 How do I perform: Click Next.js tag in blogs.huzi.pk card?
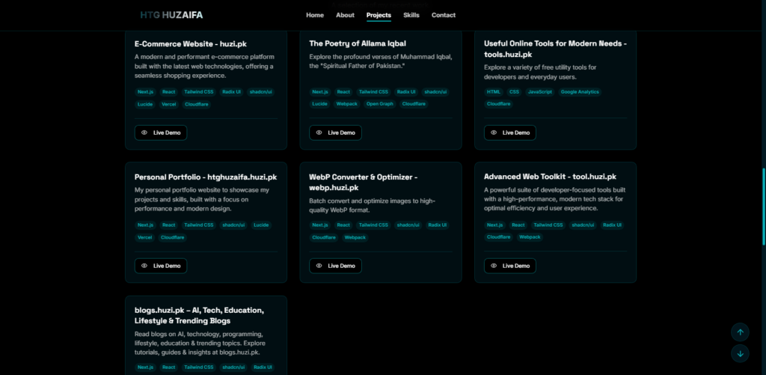pos(146,368)
